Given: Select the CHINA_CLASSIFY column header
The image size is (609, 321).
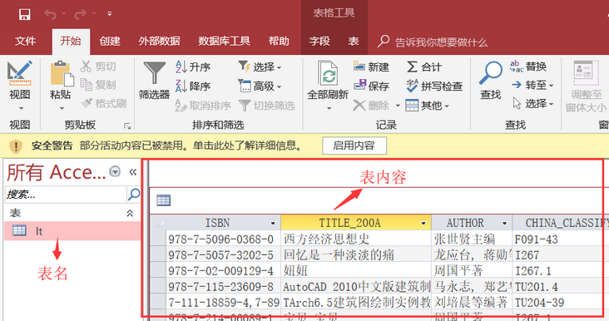Looking at the screenshot, I should (561, 223).
